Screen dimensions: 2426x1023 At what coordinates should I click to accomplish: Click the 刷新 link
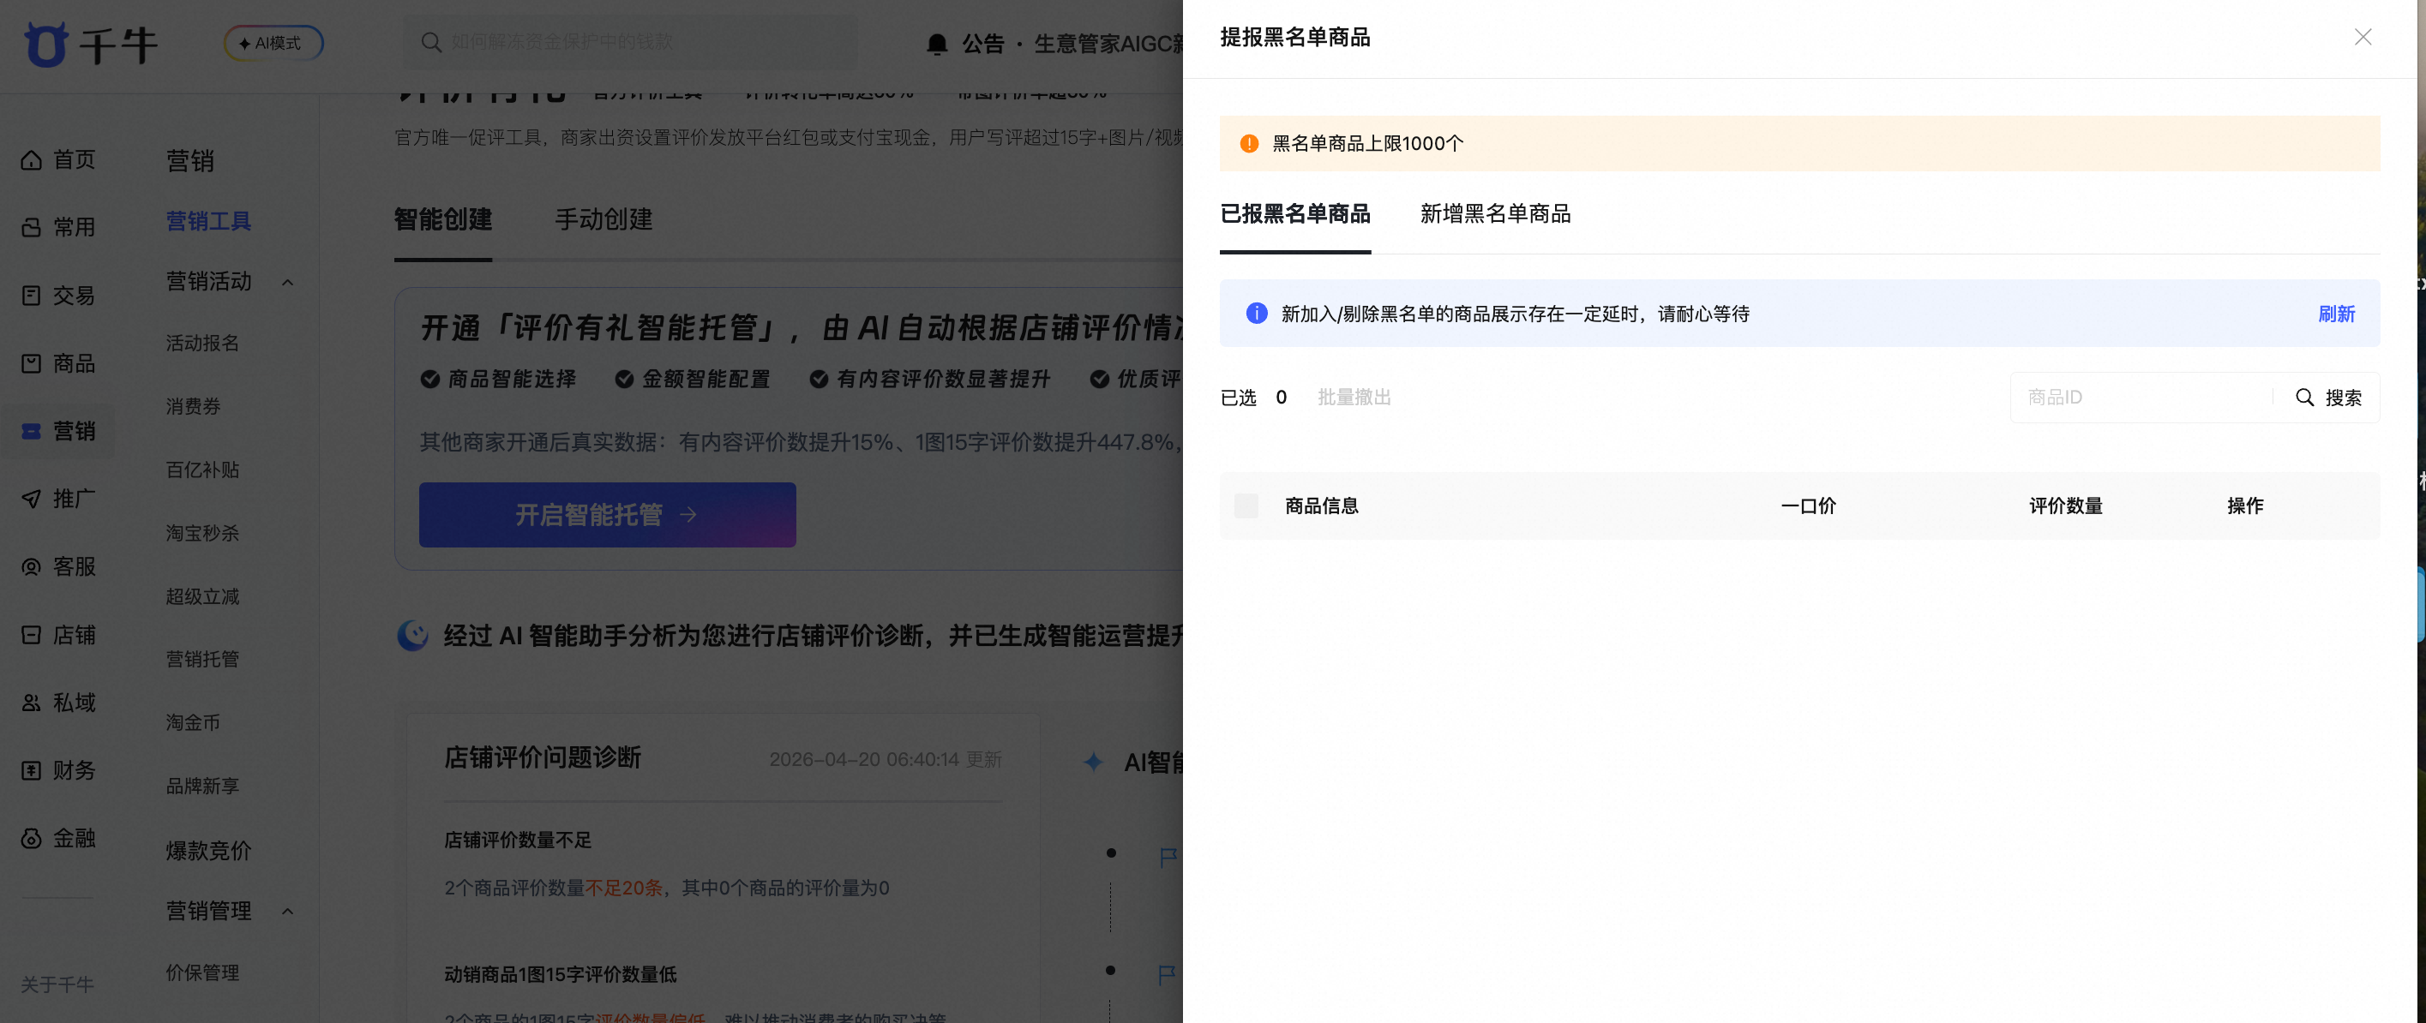(x=2336, y=314)
